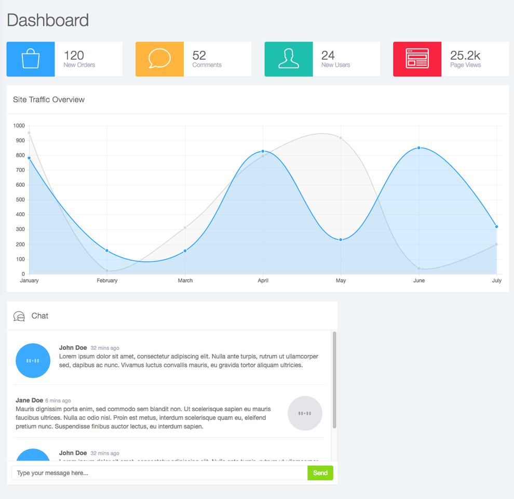
Task: Click the Dashboard page heading
Action: click(x=48, y=20)
